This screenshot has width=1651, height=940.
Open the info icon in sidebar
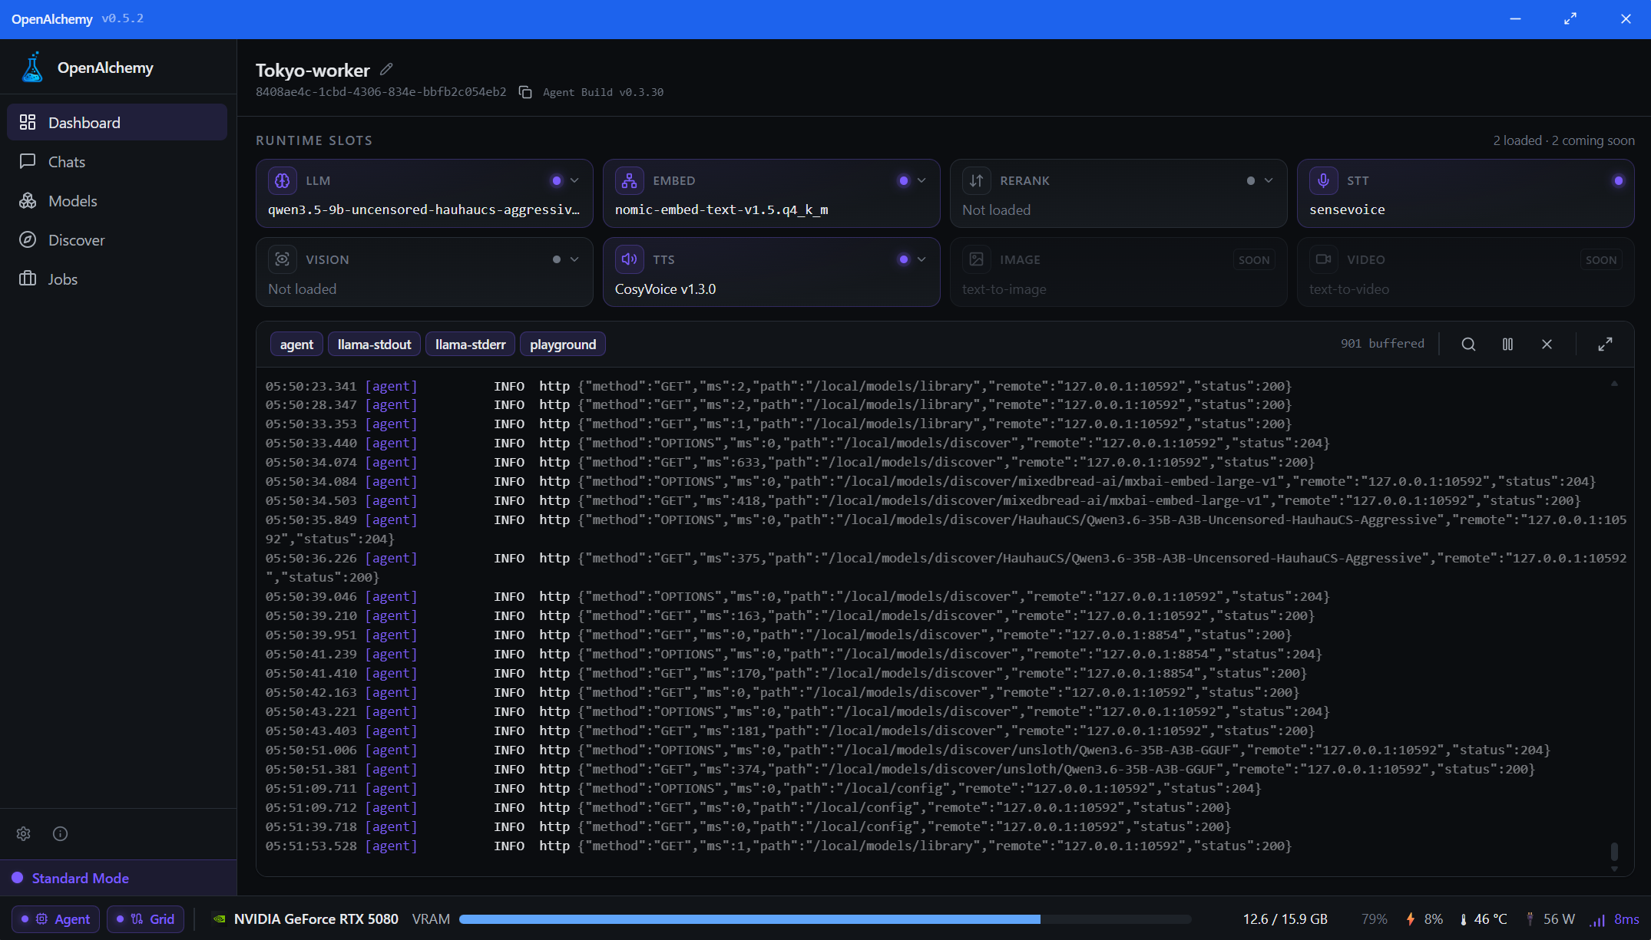(x=60, y=833)
